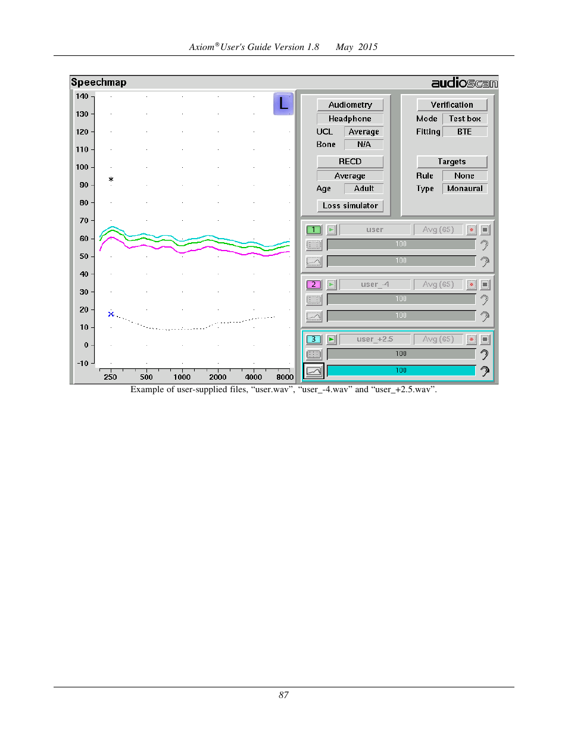Open the 'user_+2.5' stimulus selector

pyautogui.click(x=375, y=339)
